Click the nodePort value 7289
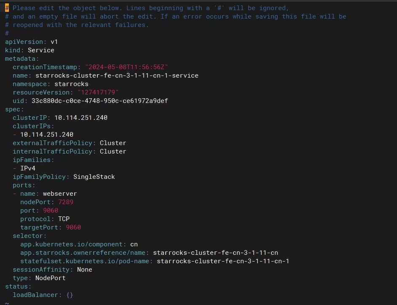This screenshot has height=305, width=397. click(66, 202)
